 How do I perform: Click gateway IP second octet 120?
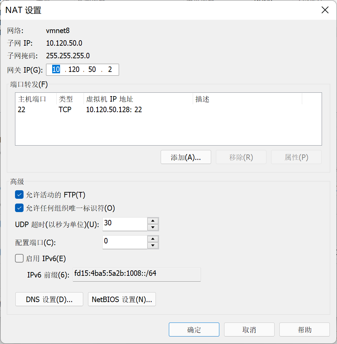click(74, 70)
